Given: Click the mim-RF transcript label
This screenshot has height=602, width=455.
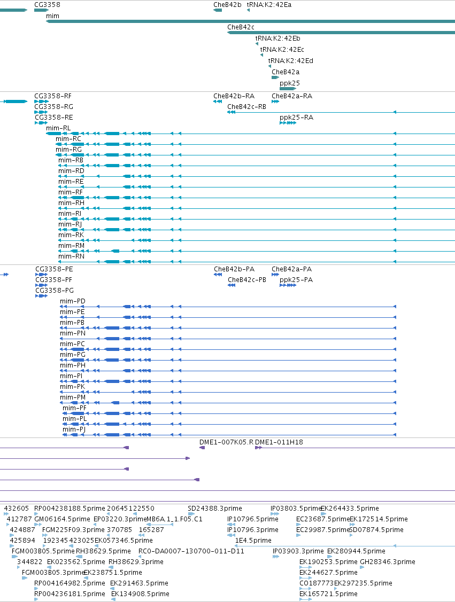Looking at the screenshot, I should 71,192.
